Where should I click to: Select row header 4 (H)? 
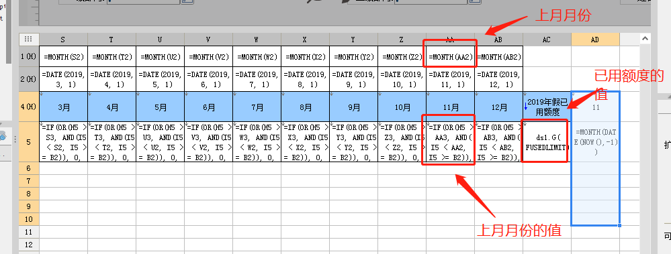coord(29,107)
